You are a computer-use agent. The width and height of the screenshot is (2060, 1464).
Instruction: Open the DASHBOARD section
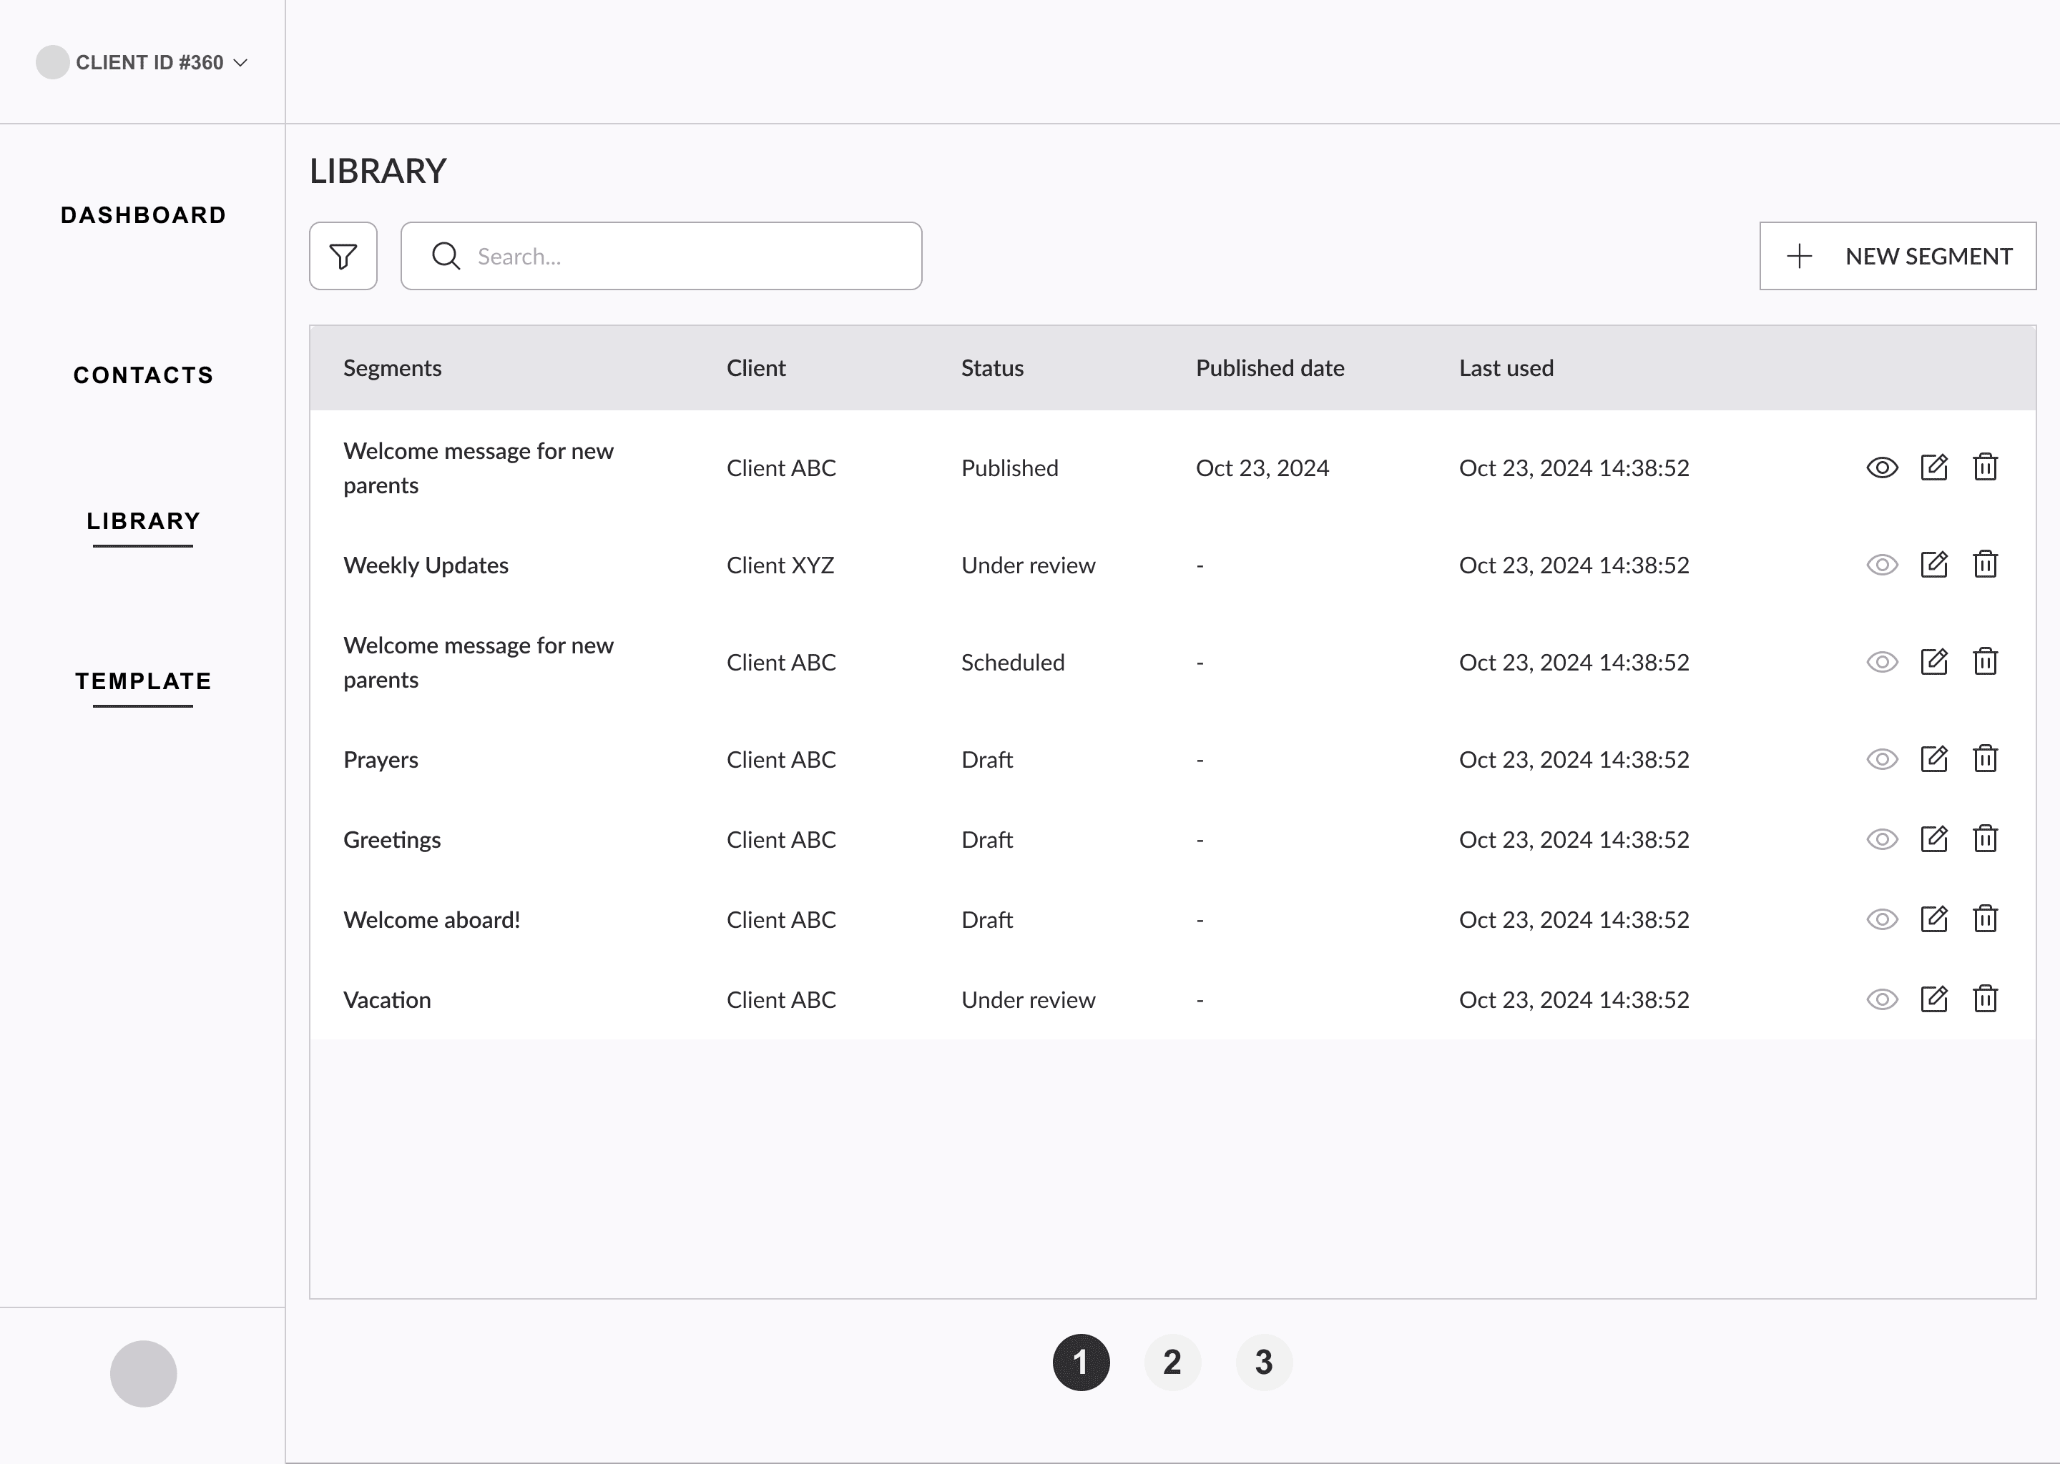pos(143,215)
